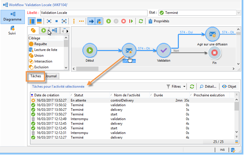Sort by Prochaine exécution column
The height and width of the screenshot is (158, 246).
pos(210,95)
